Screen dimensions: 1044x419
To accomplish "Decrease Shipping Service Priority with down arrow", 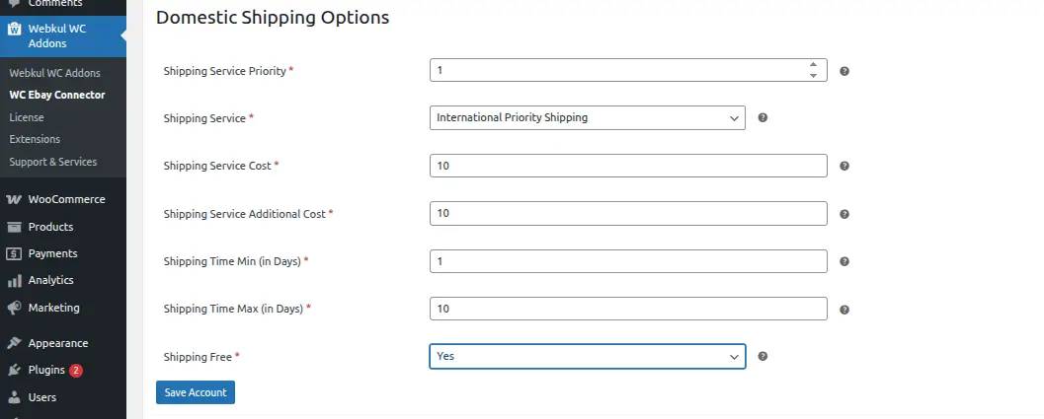I will pos(813,76).
